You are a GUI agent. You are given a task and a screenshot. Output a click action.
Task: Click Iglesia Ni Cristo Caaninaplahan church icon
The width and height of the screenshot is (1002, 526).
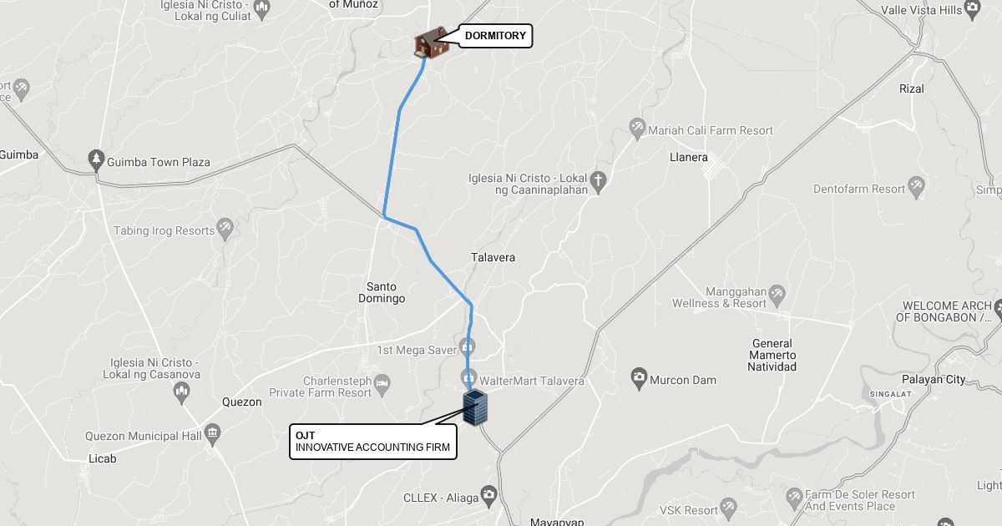pyautogui.click(x=598, y=180)
